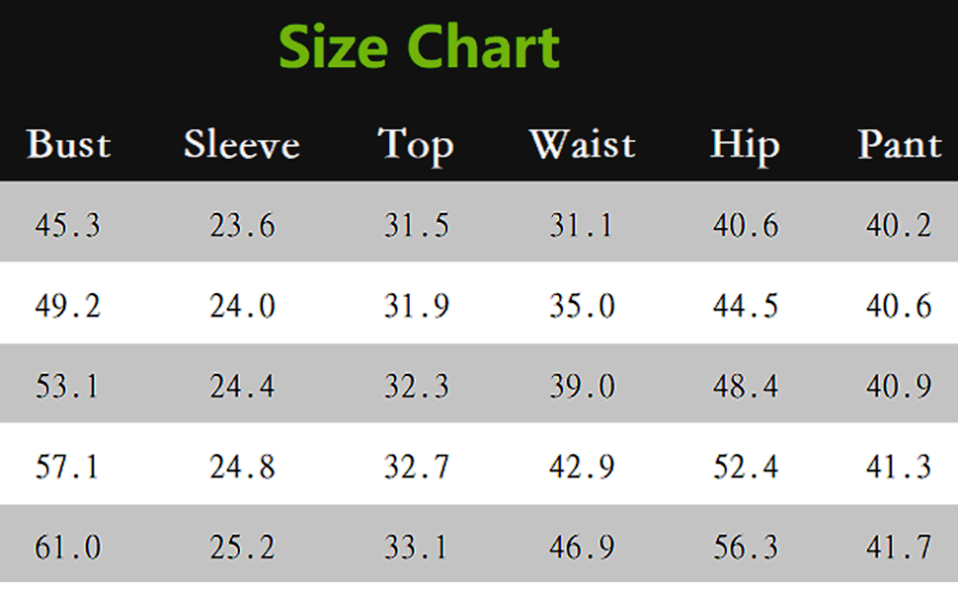Select the Hip column header
Image resolution: width=958 pixels, height=592 pixels.
(x=745, y=146)
